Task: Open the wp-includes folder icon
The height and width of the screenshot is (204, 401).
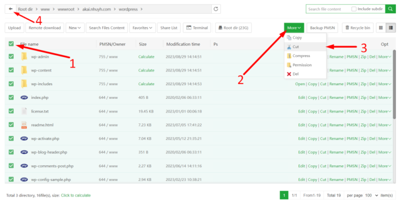Action: (x=24, y=84)
